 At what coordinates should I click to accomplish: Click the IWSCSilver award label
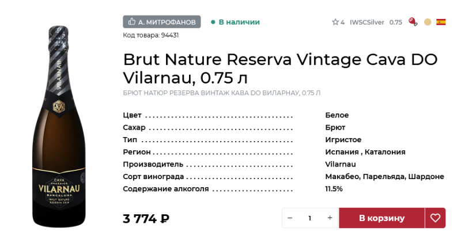(x=367, y=22)
